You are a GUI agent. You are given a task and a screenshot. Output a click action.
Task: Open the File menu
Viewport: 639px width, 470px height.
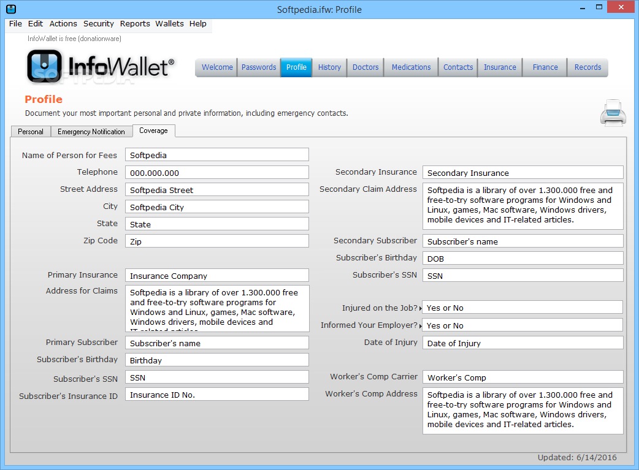point(15,24)
